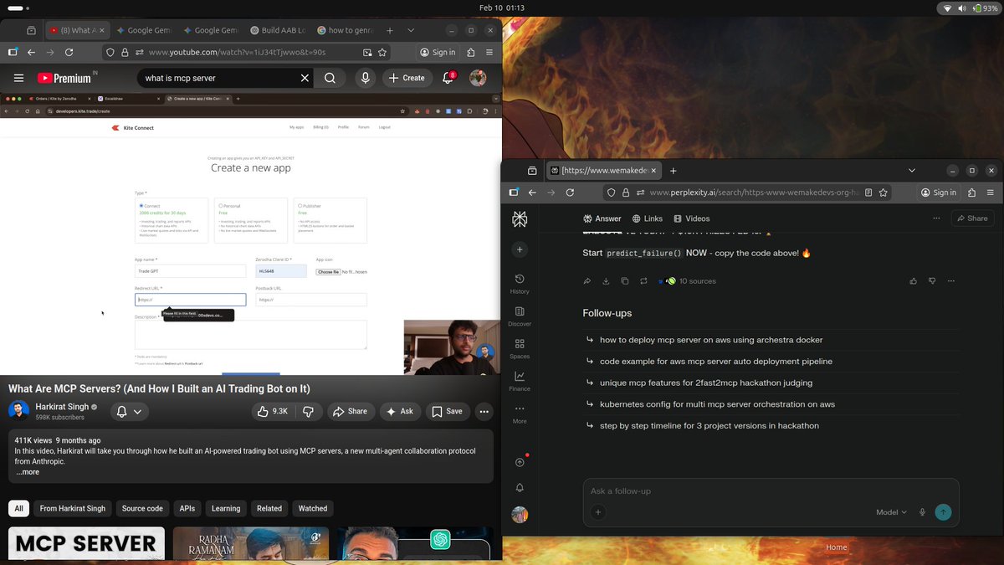Export the Perplexity answer with download icon
The width and height of the screenshot is (1004, 565).
click(606, 281)
